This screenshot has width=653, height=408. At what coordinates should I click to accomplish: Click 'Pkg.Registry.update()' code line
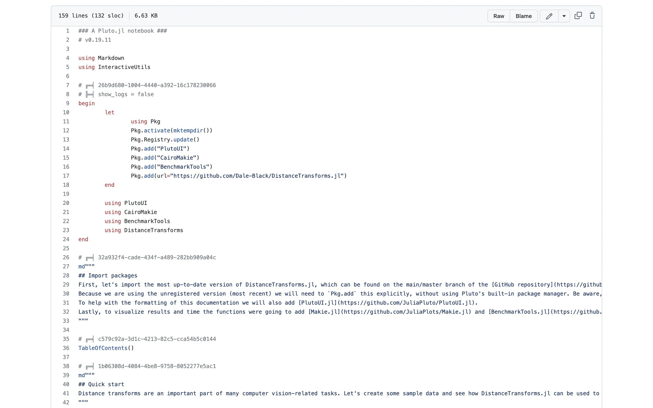[165, 140]
